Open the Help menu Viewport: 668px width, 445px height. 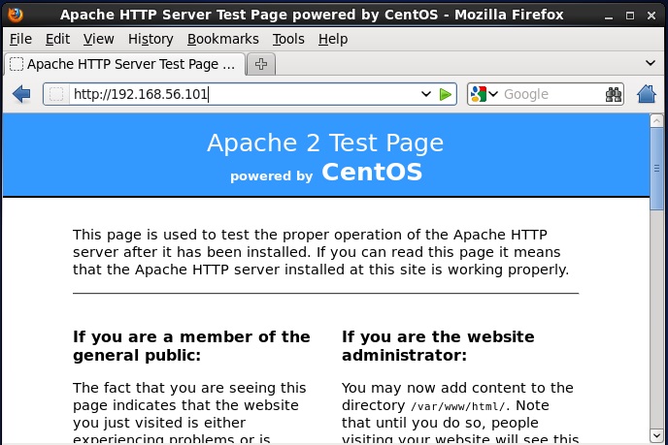333,39
